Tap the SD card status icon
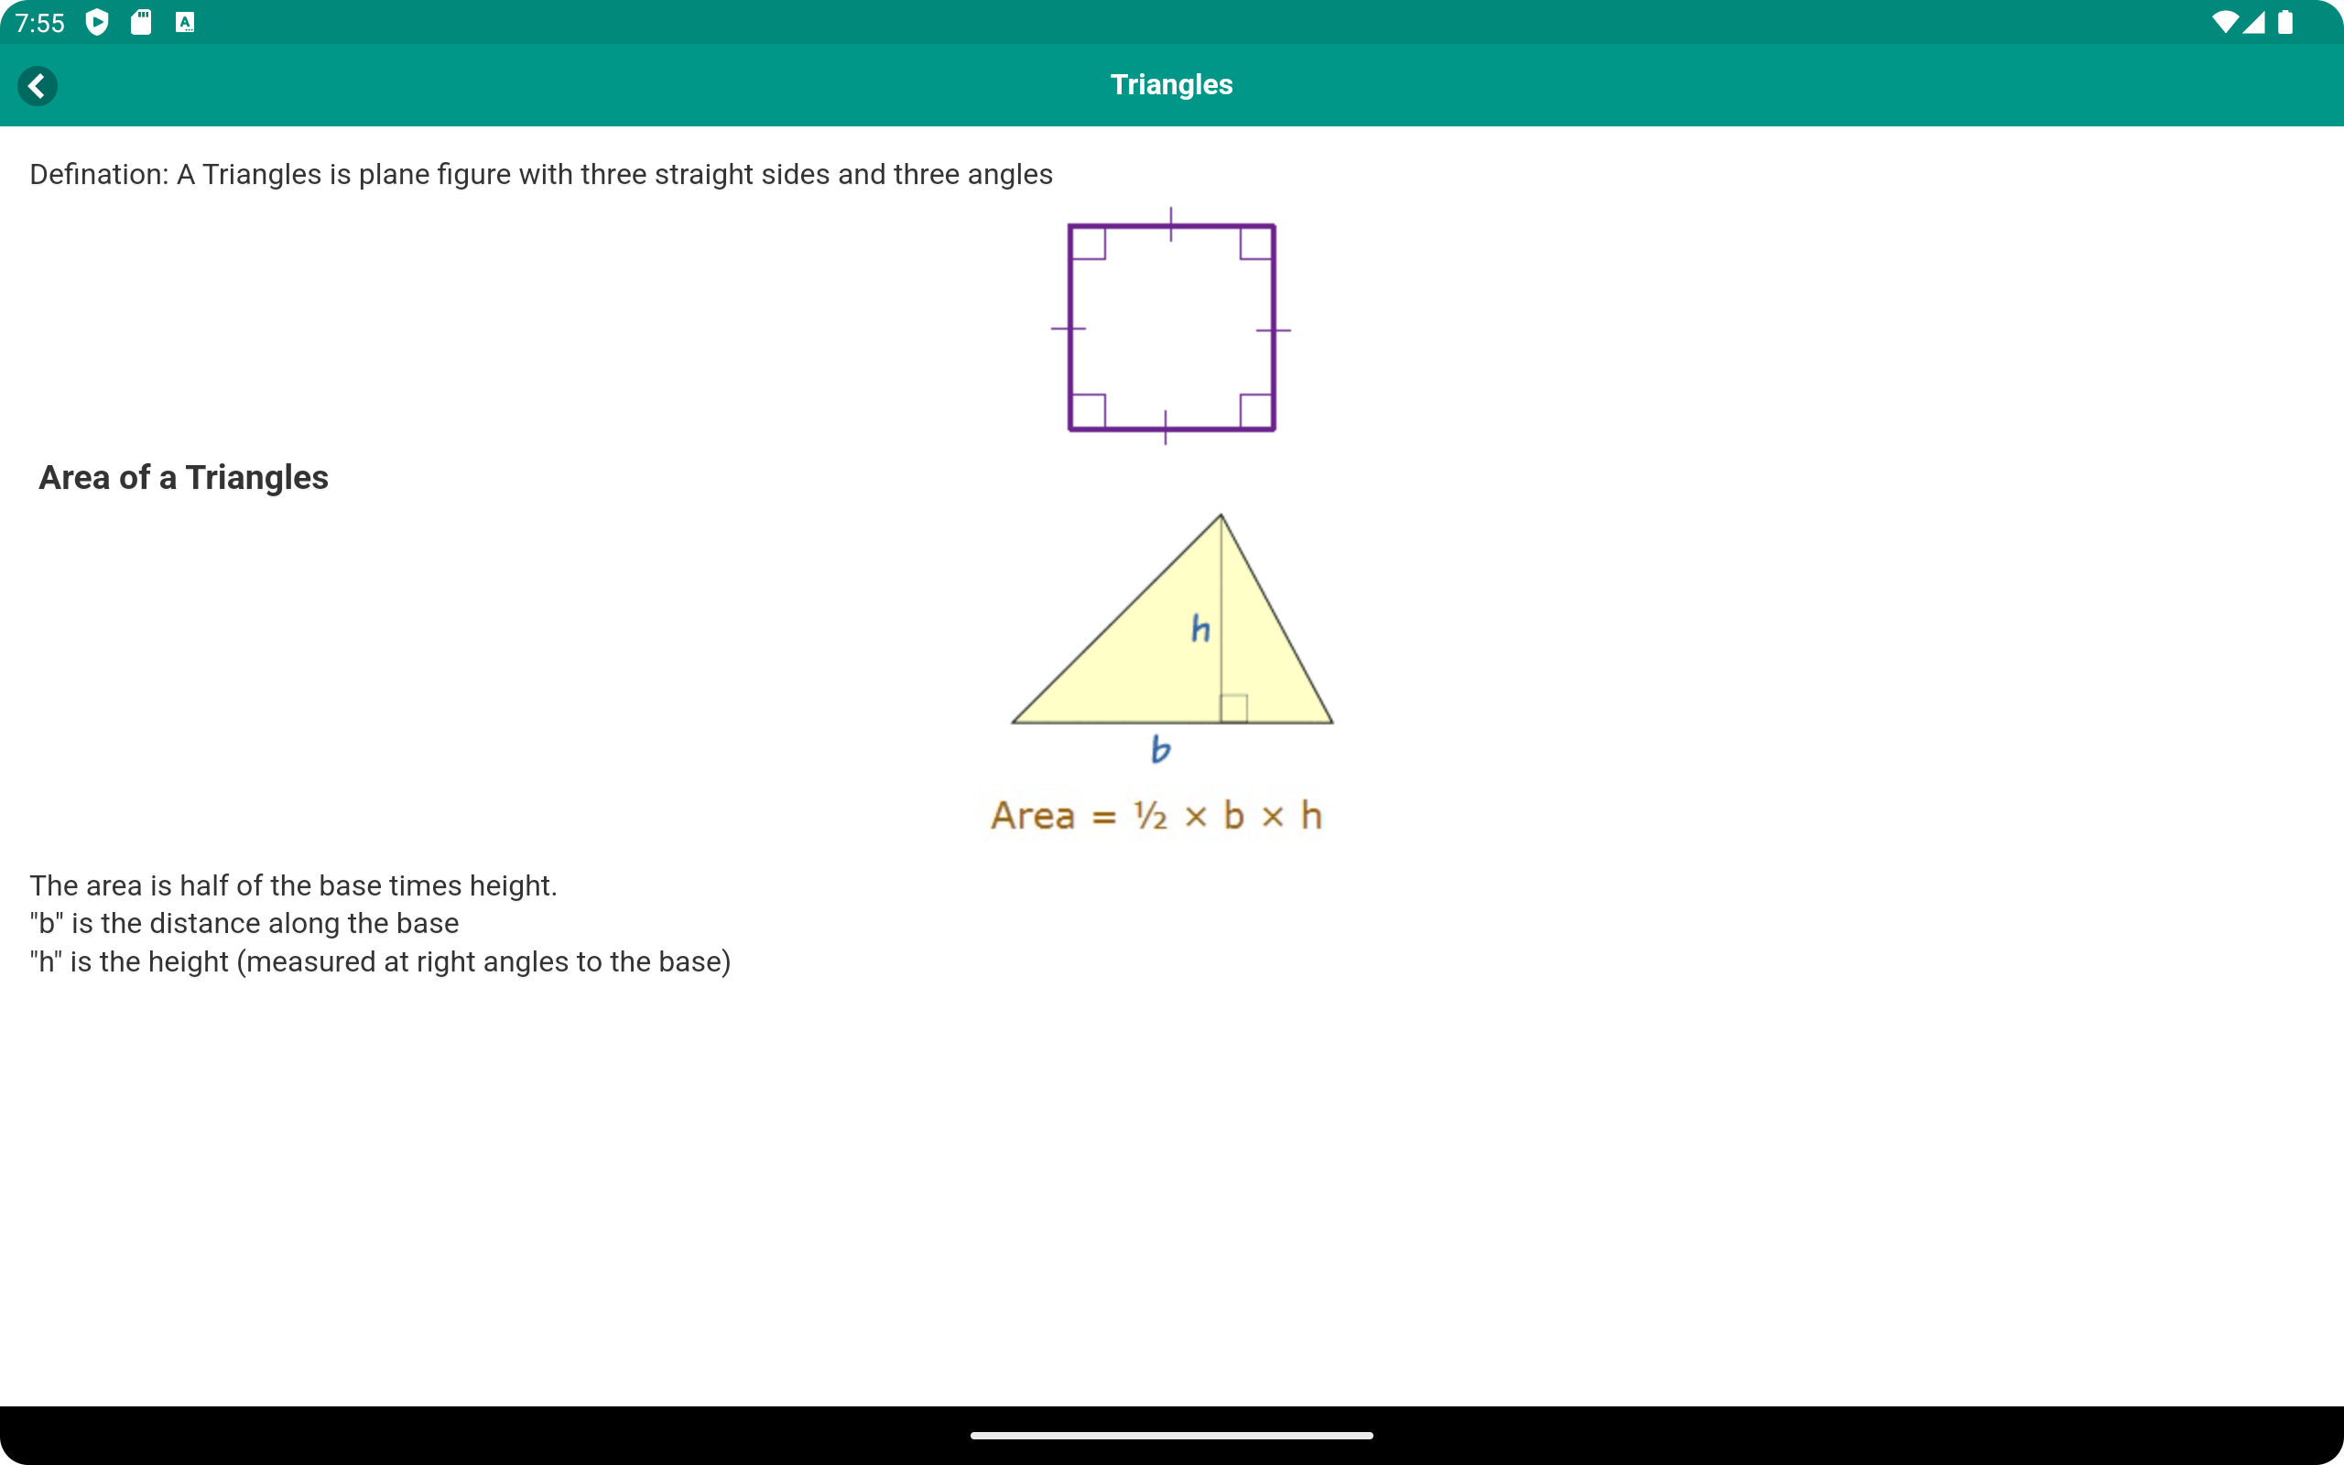 141,22
